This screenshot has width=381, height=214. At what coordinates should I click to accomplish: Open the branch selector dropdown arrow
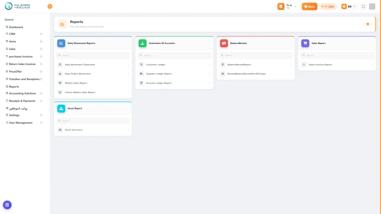coord(295,7)
